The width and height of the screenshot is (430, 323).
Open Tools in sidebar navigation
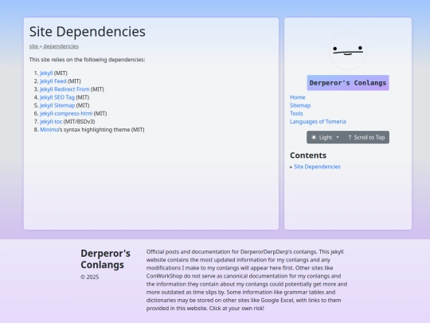pos(296,113)
